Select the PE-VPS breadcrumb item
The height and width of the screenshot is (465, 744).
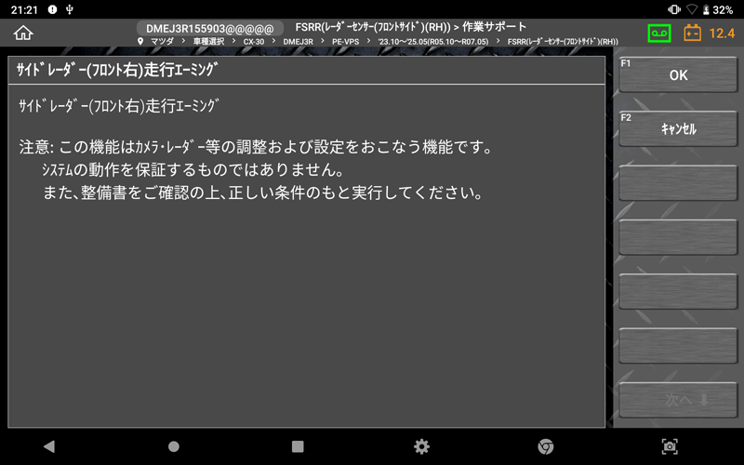point(341,42)
